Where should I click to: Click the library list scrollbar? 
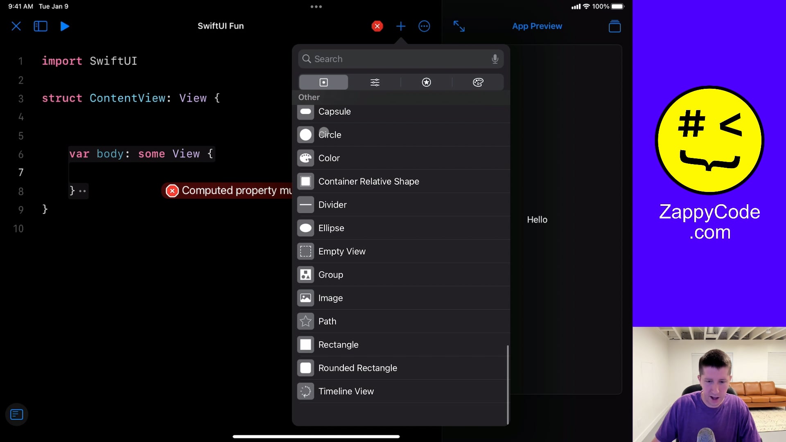(x=508, y=385)
